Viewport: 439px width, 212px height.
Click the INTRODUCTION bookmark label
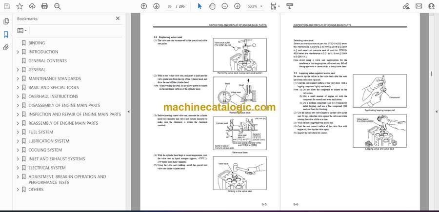pos(43,52)
